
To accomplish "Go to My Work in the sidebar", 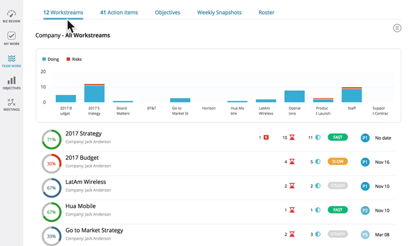I will coord(11,39).
